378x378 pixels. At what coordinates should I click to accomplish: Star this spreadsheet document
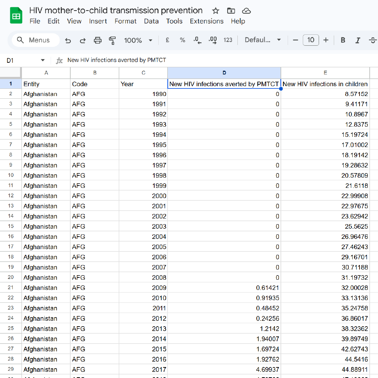(x=215, y=11)
